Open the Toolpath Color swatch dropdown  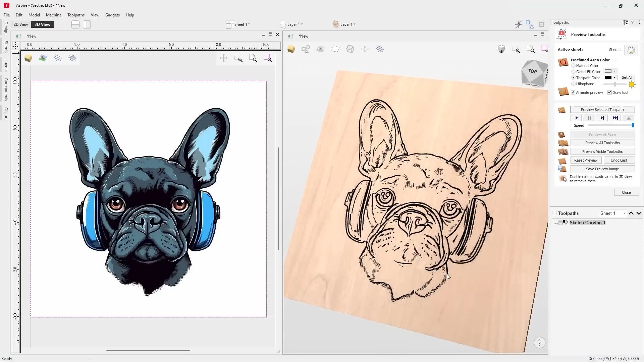coord(610,78)
